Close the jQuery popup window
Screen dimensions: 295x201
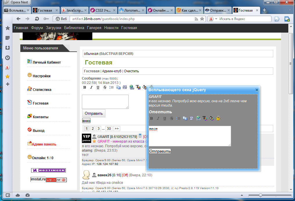[x=257, y=90]
